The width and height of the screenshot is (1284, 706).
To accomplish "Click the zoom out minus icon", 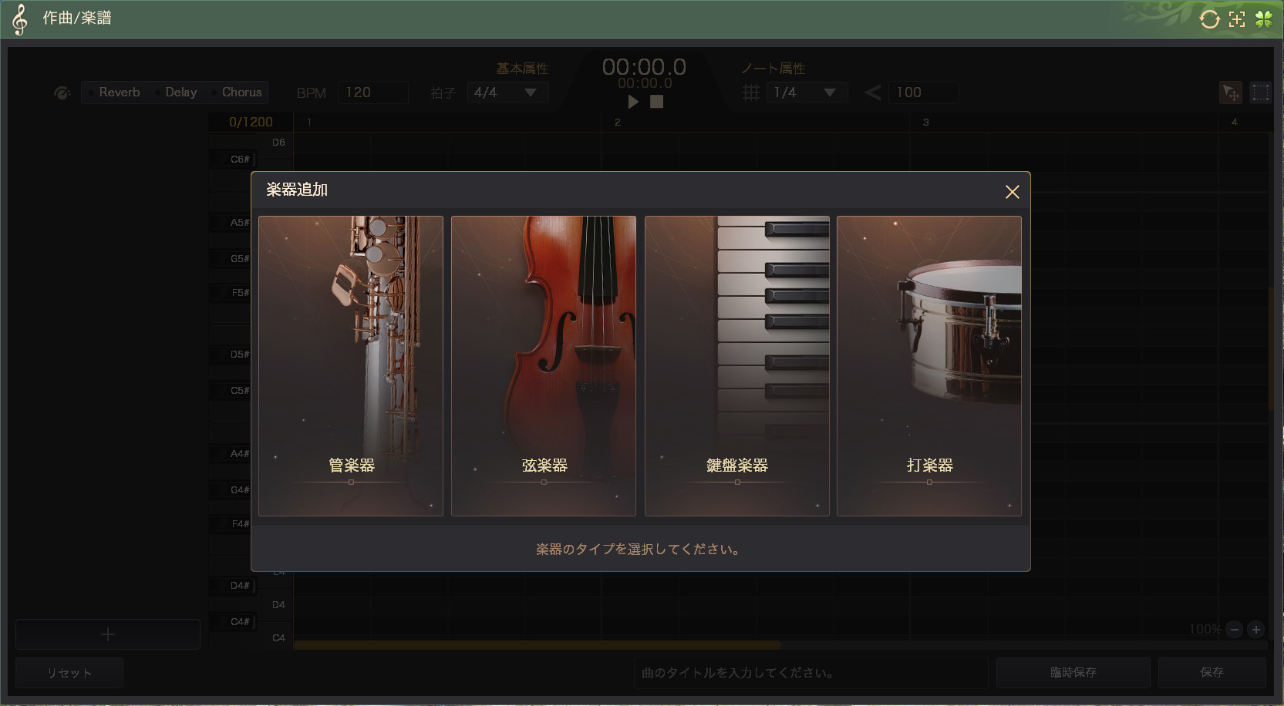I will [x=1234, y=630].
